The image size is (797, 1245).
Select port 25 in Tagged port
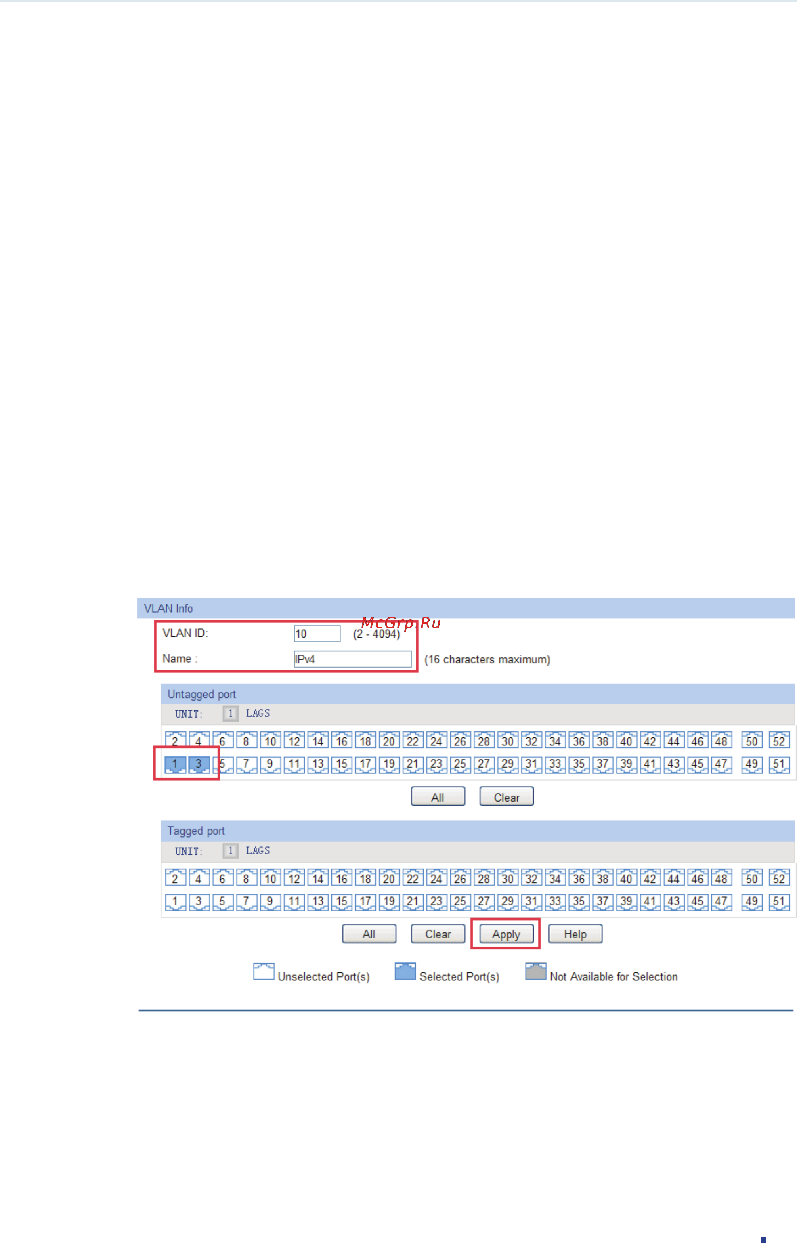(461, 902)
